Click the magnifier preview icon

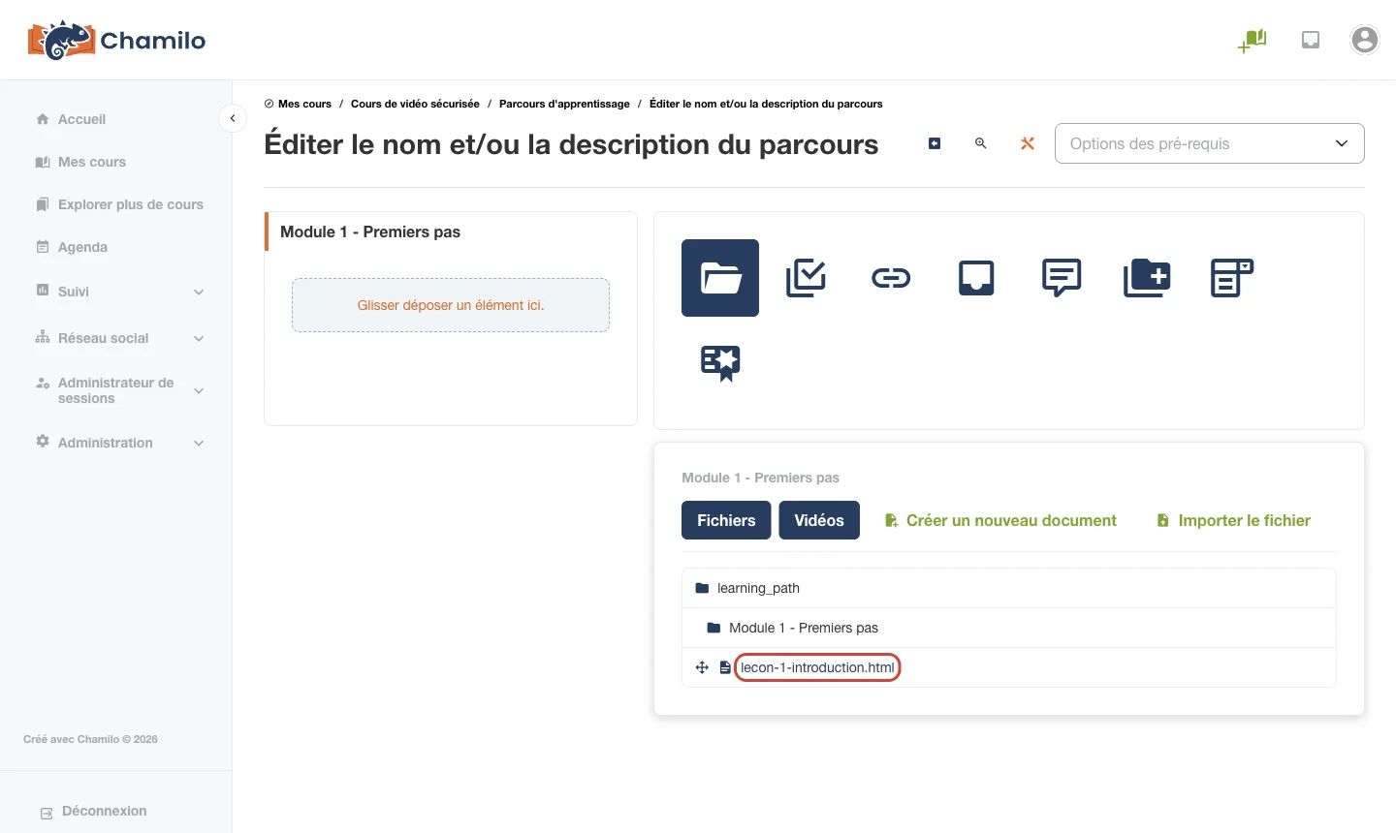pos(981,143)
